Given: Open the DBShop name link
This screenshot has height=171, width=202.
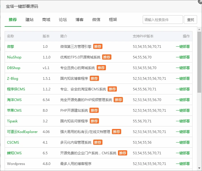Looking at the screenshot, I should pyautogui.click(x=14, y=68).
